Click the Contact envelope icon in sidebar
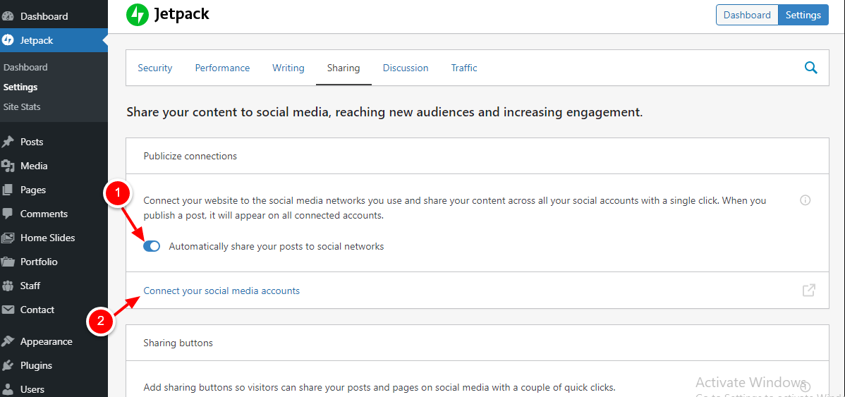 point(8,310)
